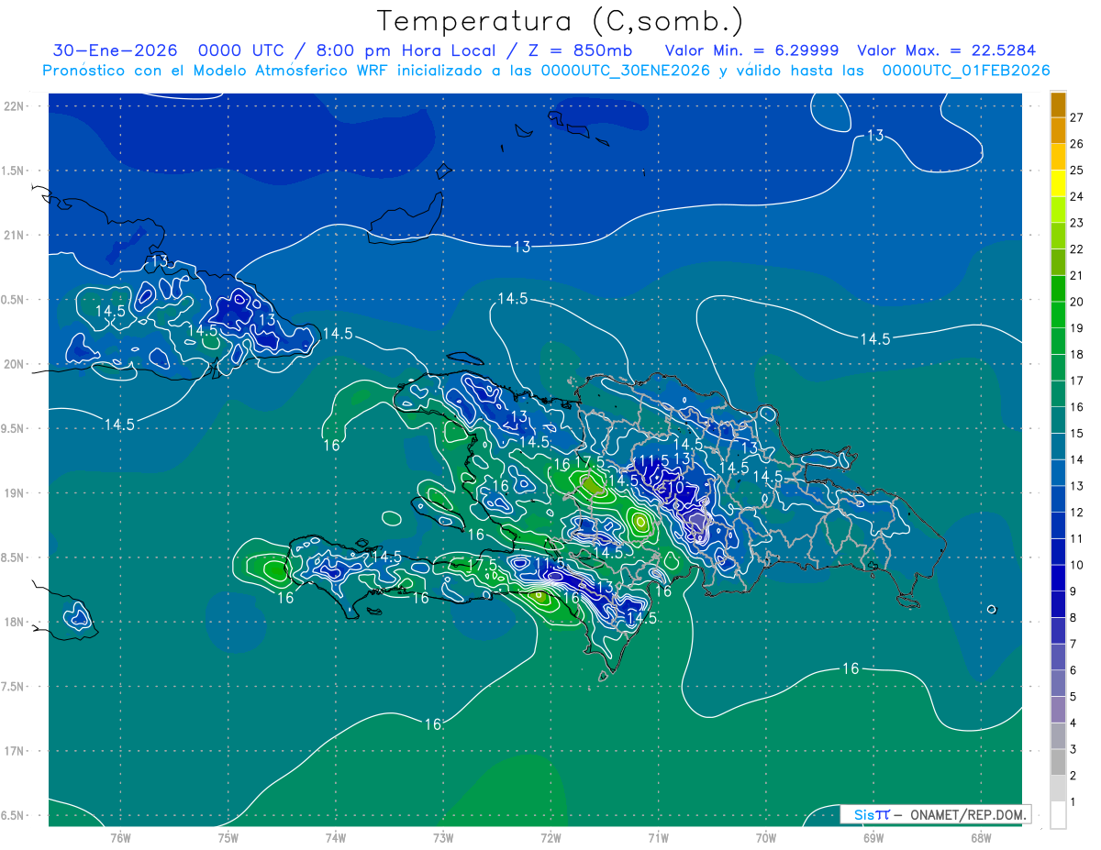Click the white bottom swatch of the color scale
1101x850 pixels.
tap(1058, 815)
